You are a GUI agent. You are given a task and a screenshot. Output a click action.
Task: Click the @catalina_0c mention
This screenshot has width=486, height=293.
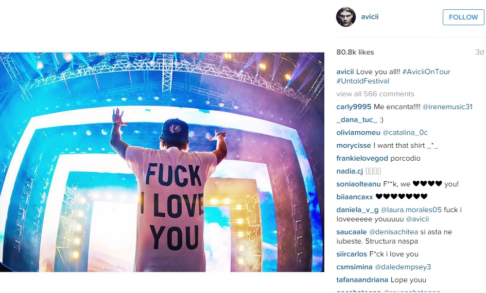tap(405, 132)
